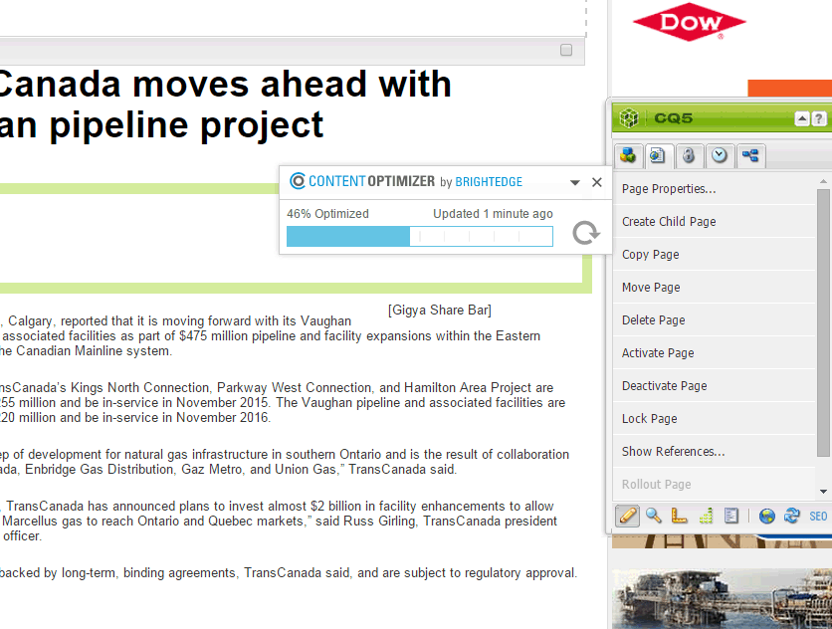Switch to the Information tab with lock icon
This screenshot has width=832, height=629.
tap(689, 156)
